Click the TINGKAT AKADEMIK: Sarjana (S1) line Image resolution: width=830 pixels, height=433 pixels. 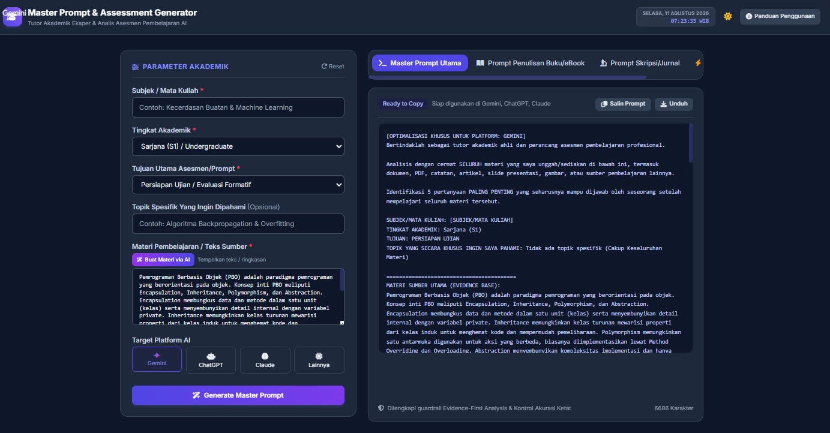click(434, 229)
